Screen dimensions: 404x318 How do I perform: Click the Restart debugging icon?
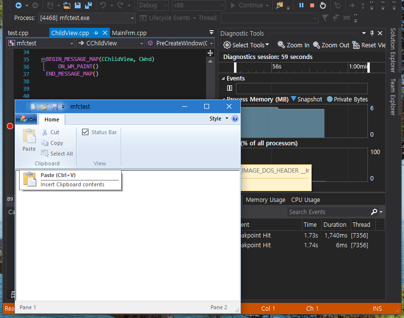(x=323, y=5)
